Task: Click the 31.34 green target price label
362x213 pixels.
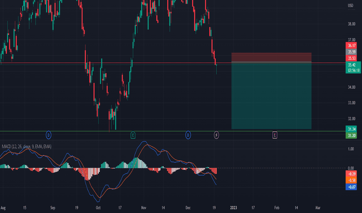Action: (x=352, y=129)
